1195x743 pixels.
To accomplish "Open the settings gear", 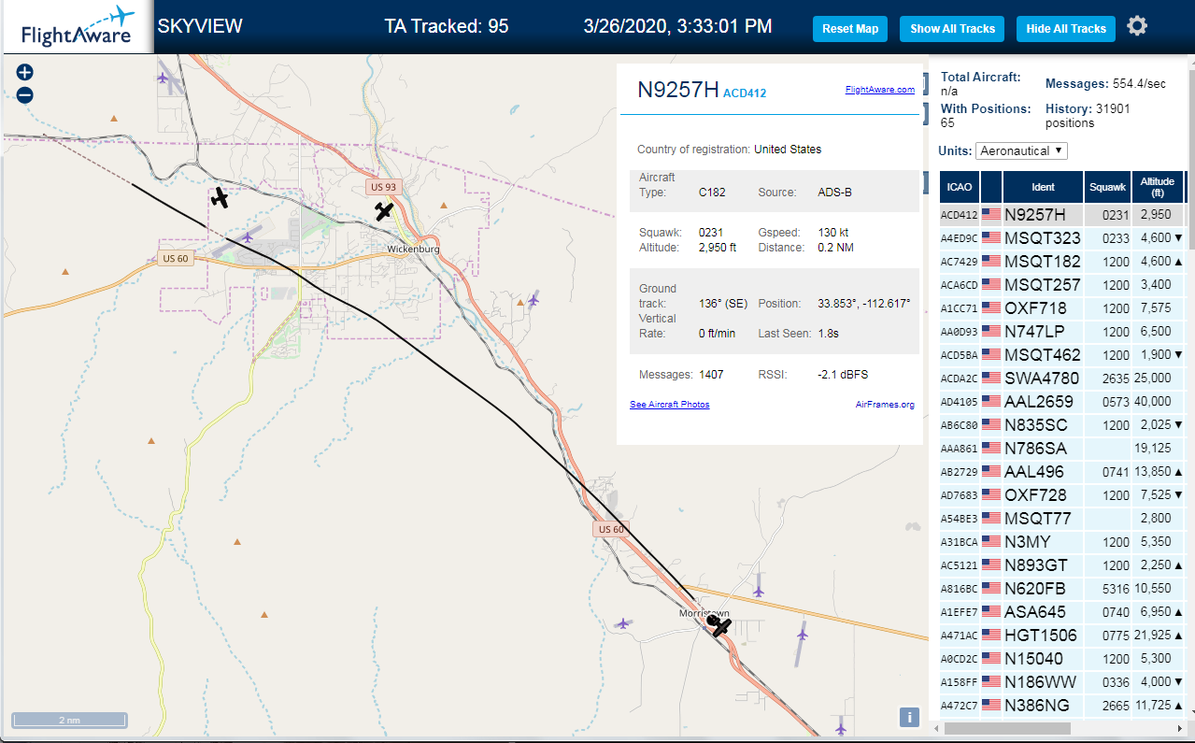I will click(1136, 26).
